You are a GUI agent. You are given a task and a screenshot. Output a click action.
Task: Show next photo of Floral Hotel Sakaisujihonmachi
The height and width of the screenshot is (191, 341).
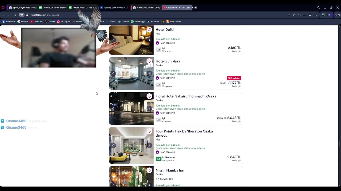[x=149, y=108]
